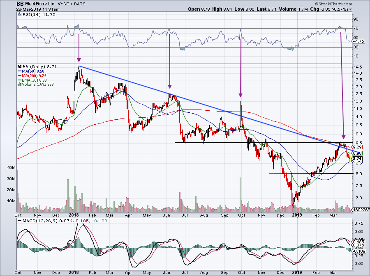
Task: Open the StockCharts.com copyright link
Action: [333, 4]
